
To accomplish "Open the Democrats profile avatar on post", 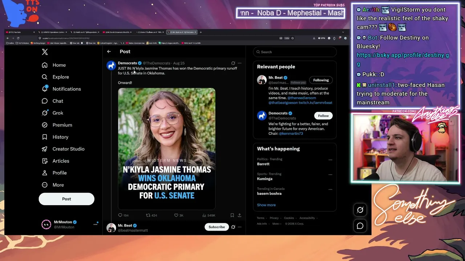I will 111,65.
